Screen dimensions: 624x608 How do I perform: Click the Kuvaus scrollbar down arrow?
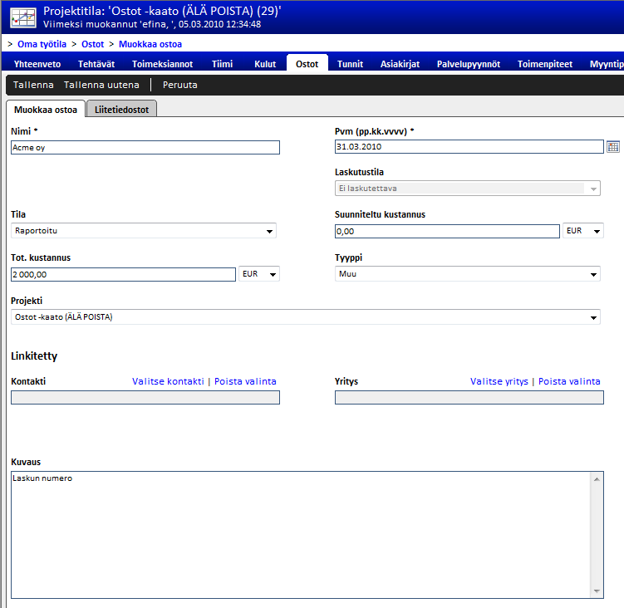pos(597,591)
